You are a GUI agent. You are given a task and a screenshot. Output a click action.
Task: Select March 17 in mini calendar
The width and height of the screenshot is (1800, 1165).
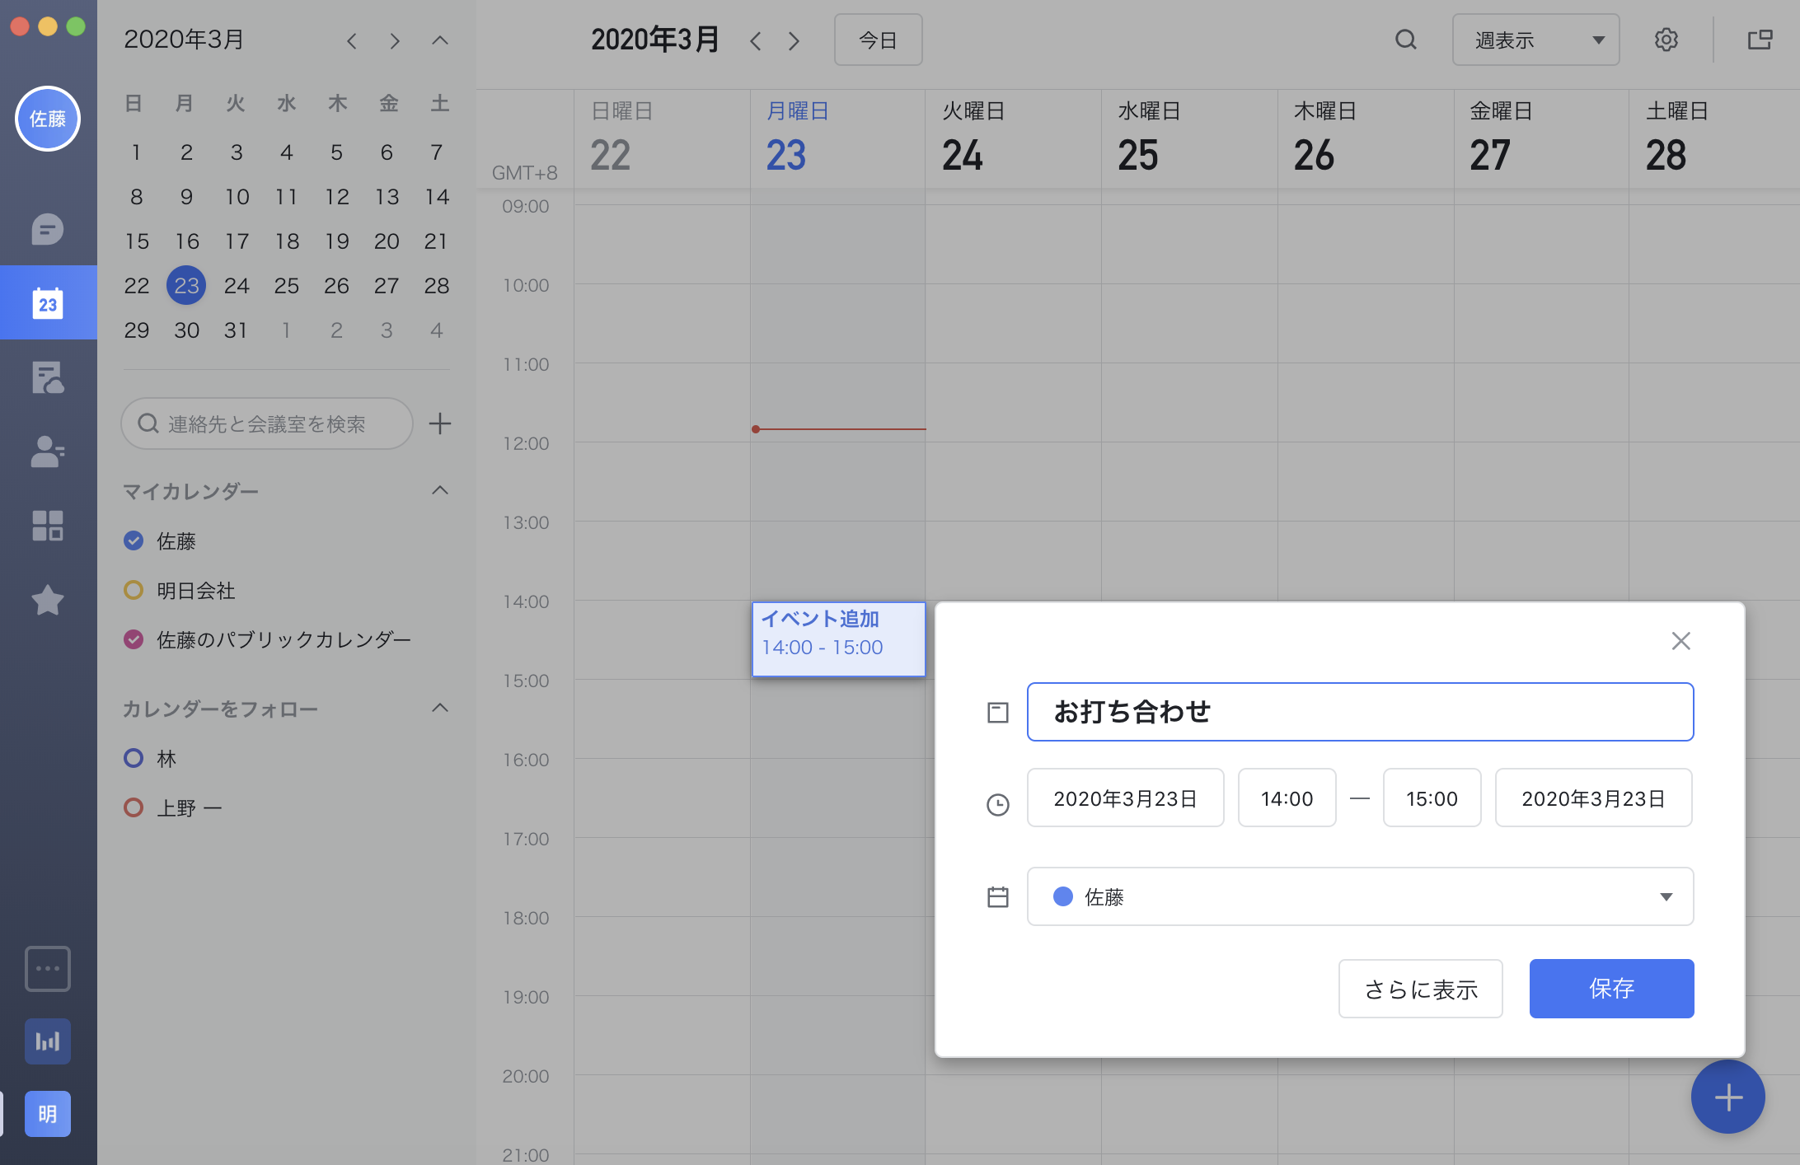[x=237, y=241]
